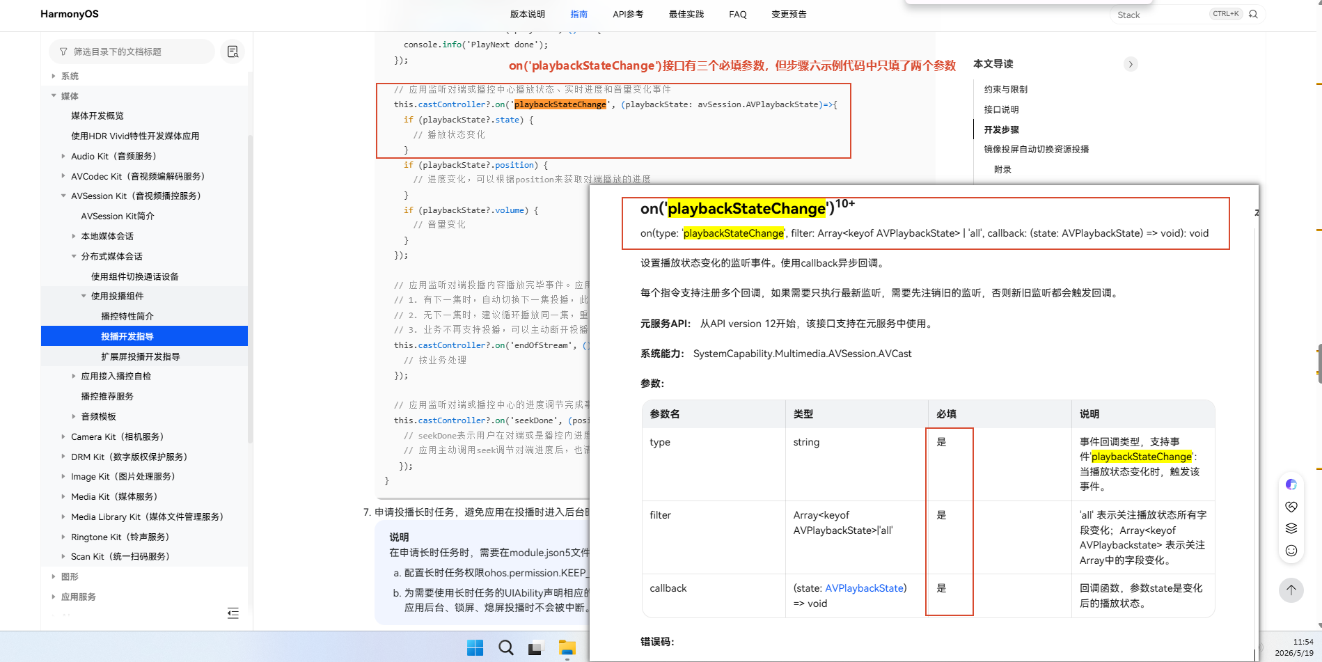Viewport: 1322px width, 662px height.
Task: Click the search magnifier in header
Action: 1253,14
